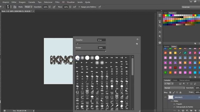Viewport: 200px width, 112px height.
Task: Create new swatch icon in Amostras panel
Action: (195, 44)
